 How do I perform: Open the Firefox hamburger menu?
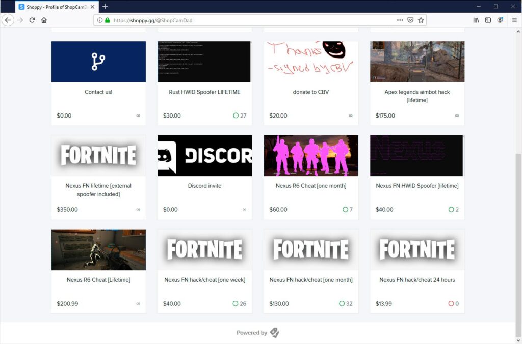514,20
